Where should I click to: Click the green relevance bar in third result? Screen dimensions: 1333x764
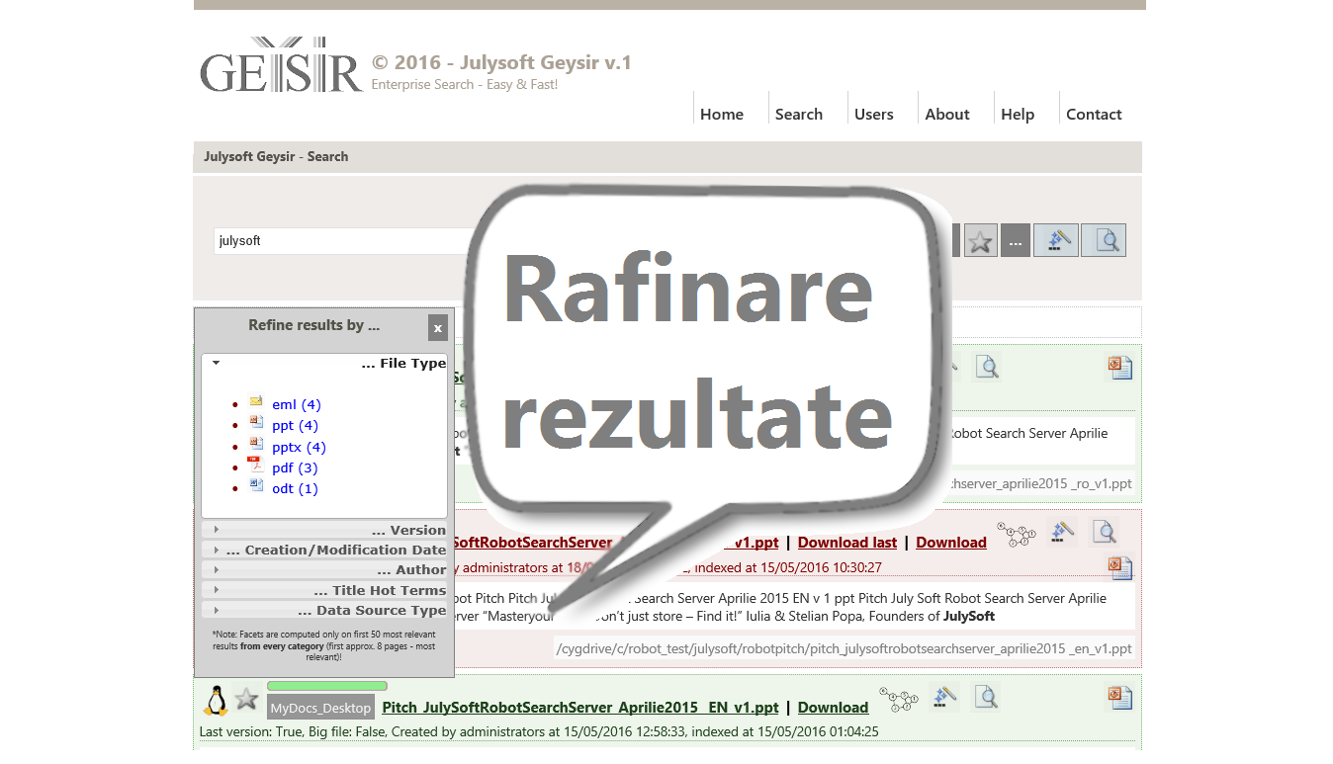coord(327,686)
